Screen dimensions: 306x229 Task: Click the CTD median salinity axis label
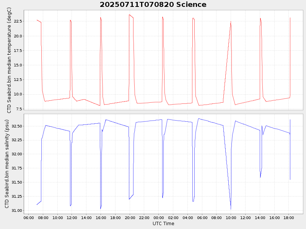coord(7,164)
